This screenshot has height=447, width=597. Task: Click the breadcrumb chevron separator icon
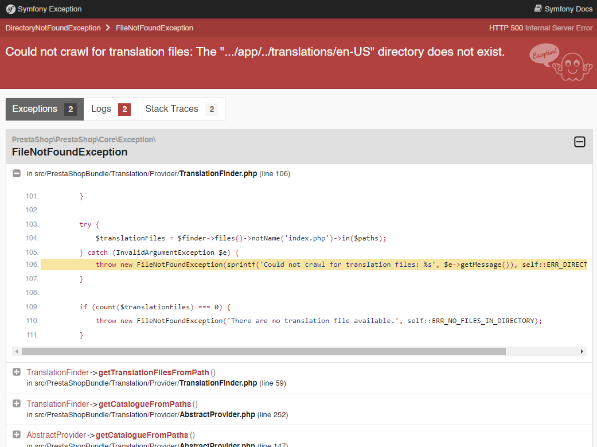pyautogui.click(x=108, y=28)
